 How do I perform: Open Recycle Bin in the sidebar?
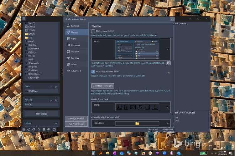(41, 78)
